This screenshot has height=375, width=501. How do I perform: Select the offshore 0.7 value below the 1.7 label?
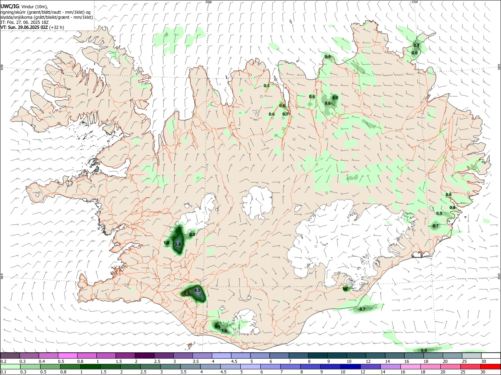pyautogui.click(x=362, y=309)
